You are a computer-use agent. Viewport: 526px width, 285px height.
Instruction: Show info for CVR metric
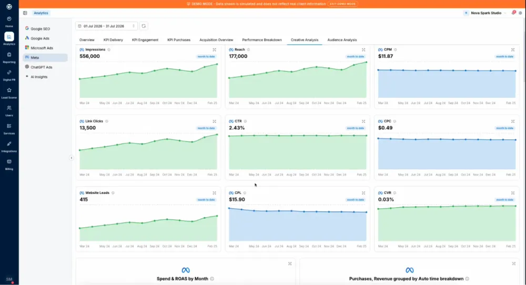pos(395,193)
